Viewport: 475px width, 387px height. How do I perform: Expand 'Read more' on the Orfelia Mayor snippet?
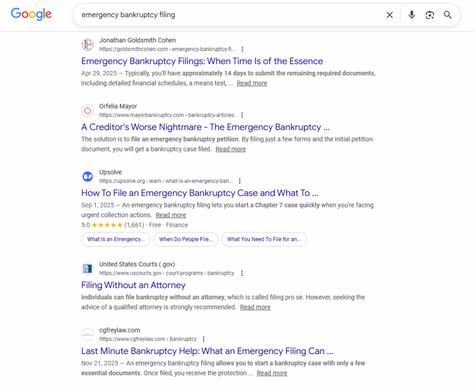pos(230,148)
